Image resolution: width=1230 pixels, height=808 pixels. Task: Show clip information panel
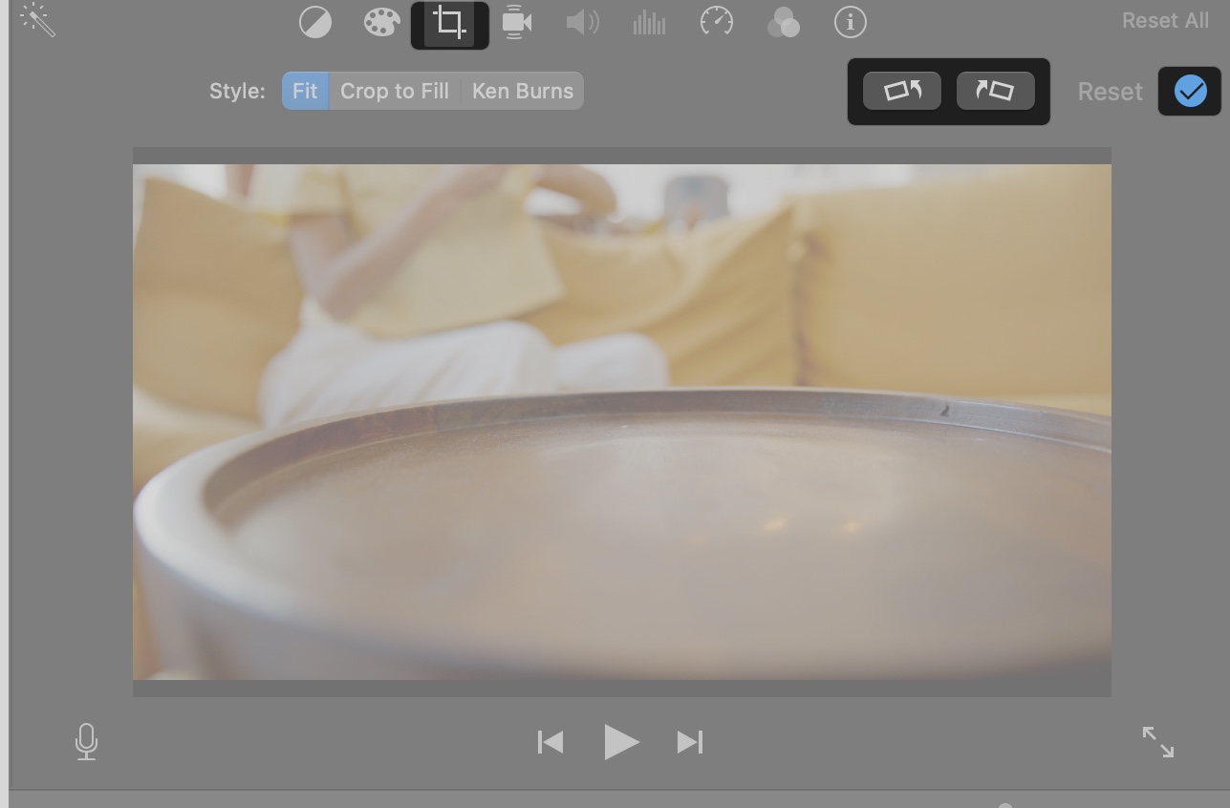[851, 22]
